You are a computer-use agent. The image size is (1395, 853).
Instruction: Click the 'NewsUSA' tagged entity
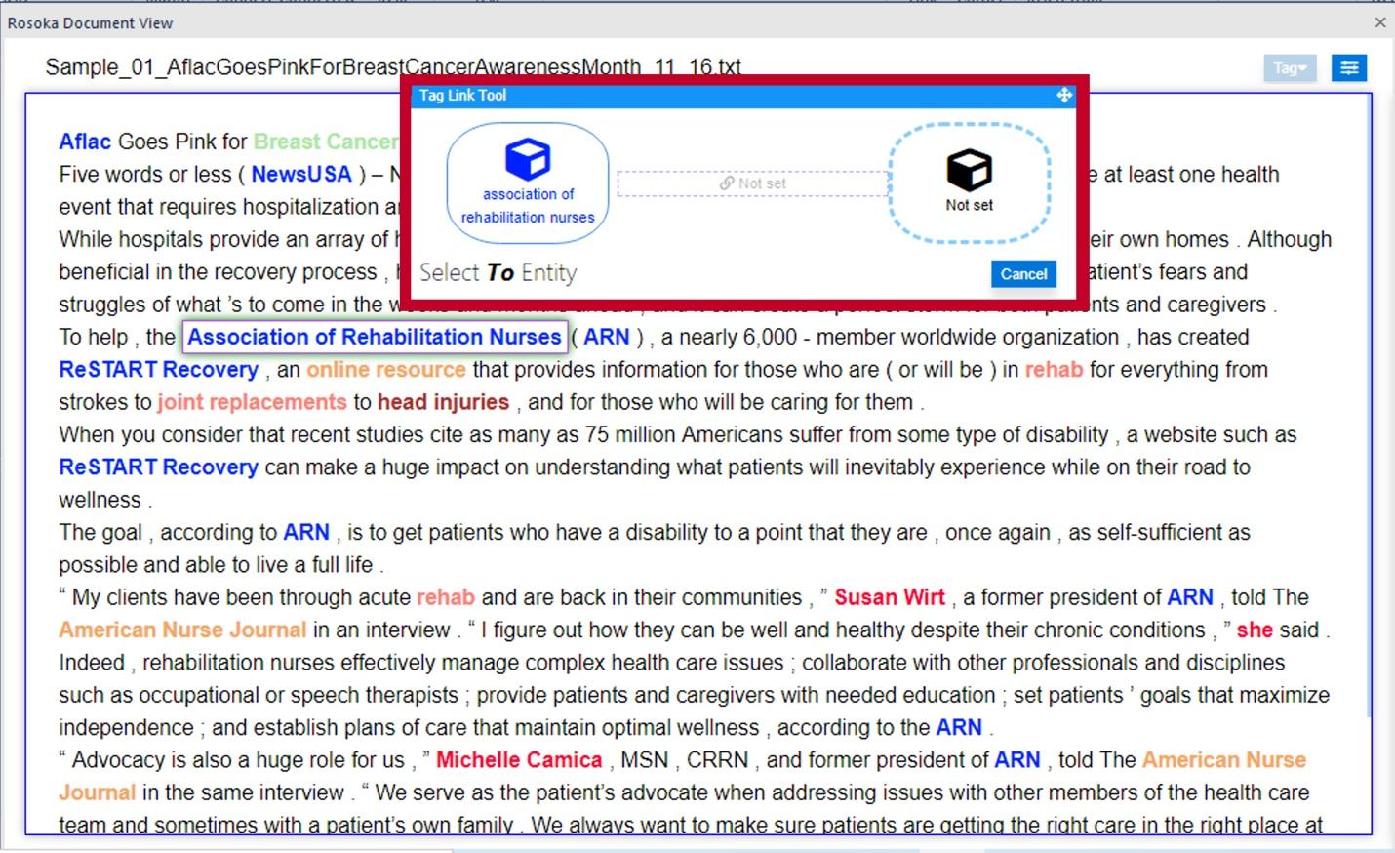[300, 174]
